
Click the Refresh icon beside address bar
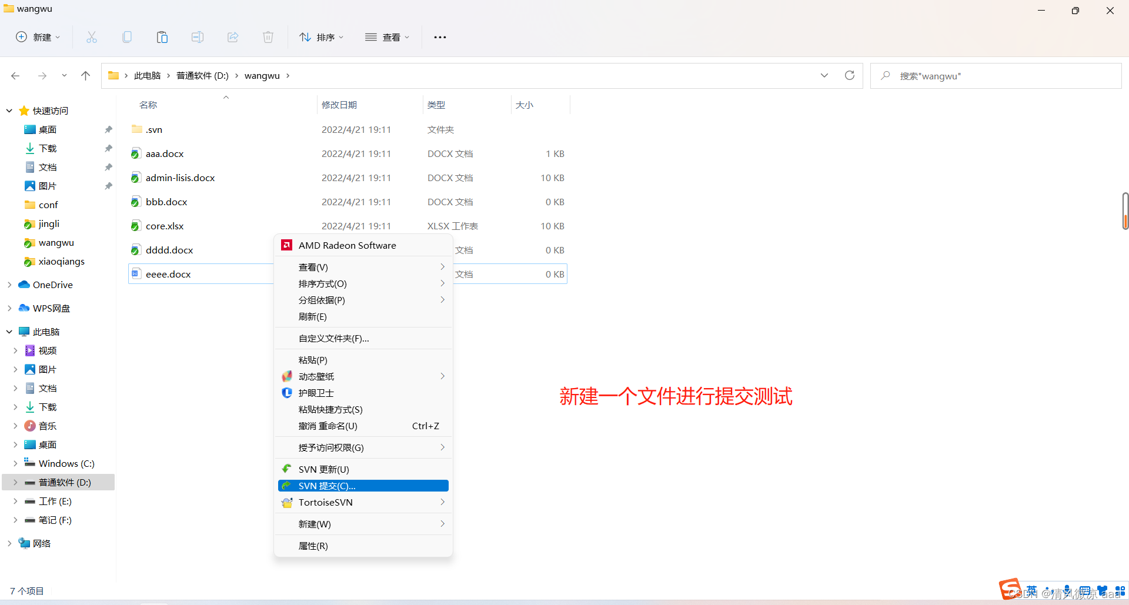pos(849,75)
